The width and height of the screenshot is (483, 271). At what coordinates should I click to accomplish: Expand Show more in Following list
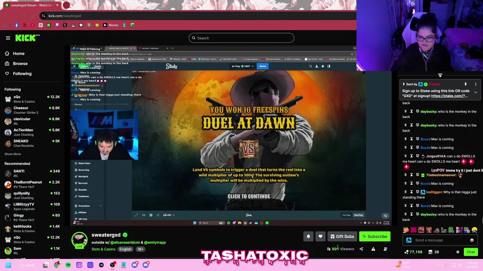[x=12, y=154]
